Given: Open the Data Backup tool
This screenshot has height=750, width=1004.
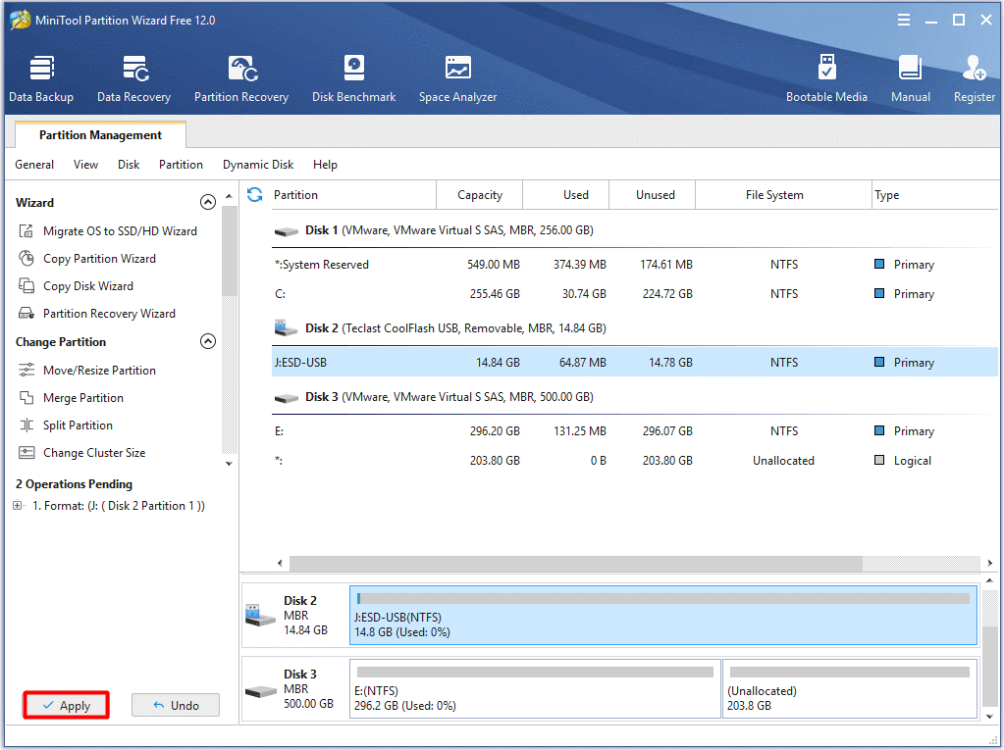Looking at the screenshot, I should (41, 78).
